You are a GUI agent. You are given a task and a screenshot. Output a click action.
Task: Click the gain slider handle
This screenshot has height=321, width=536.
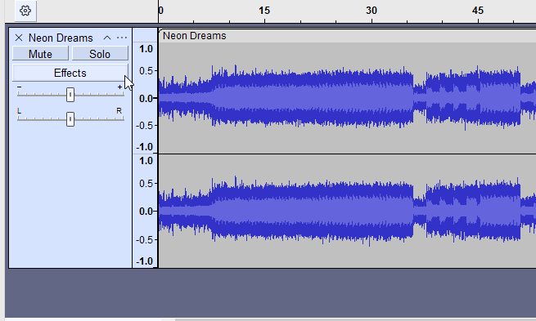click(x=70, y=95)
